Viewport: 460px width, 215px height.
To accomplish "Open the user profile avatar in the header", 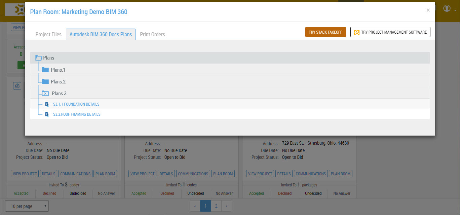I will [x=447, y=8].
